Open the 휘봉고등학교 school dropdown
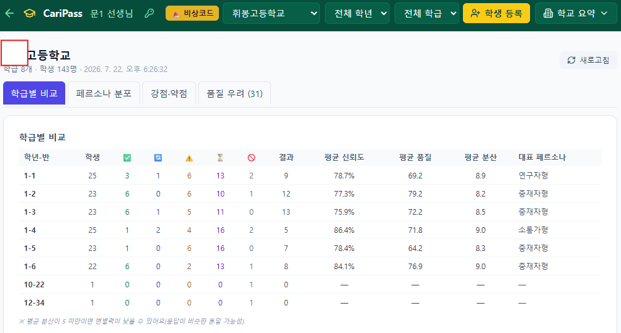Screen dimensions: 621x333 [271, 13]
